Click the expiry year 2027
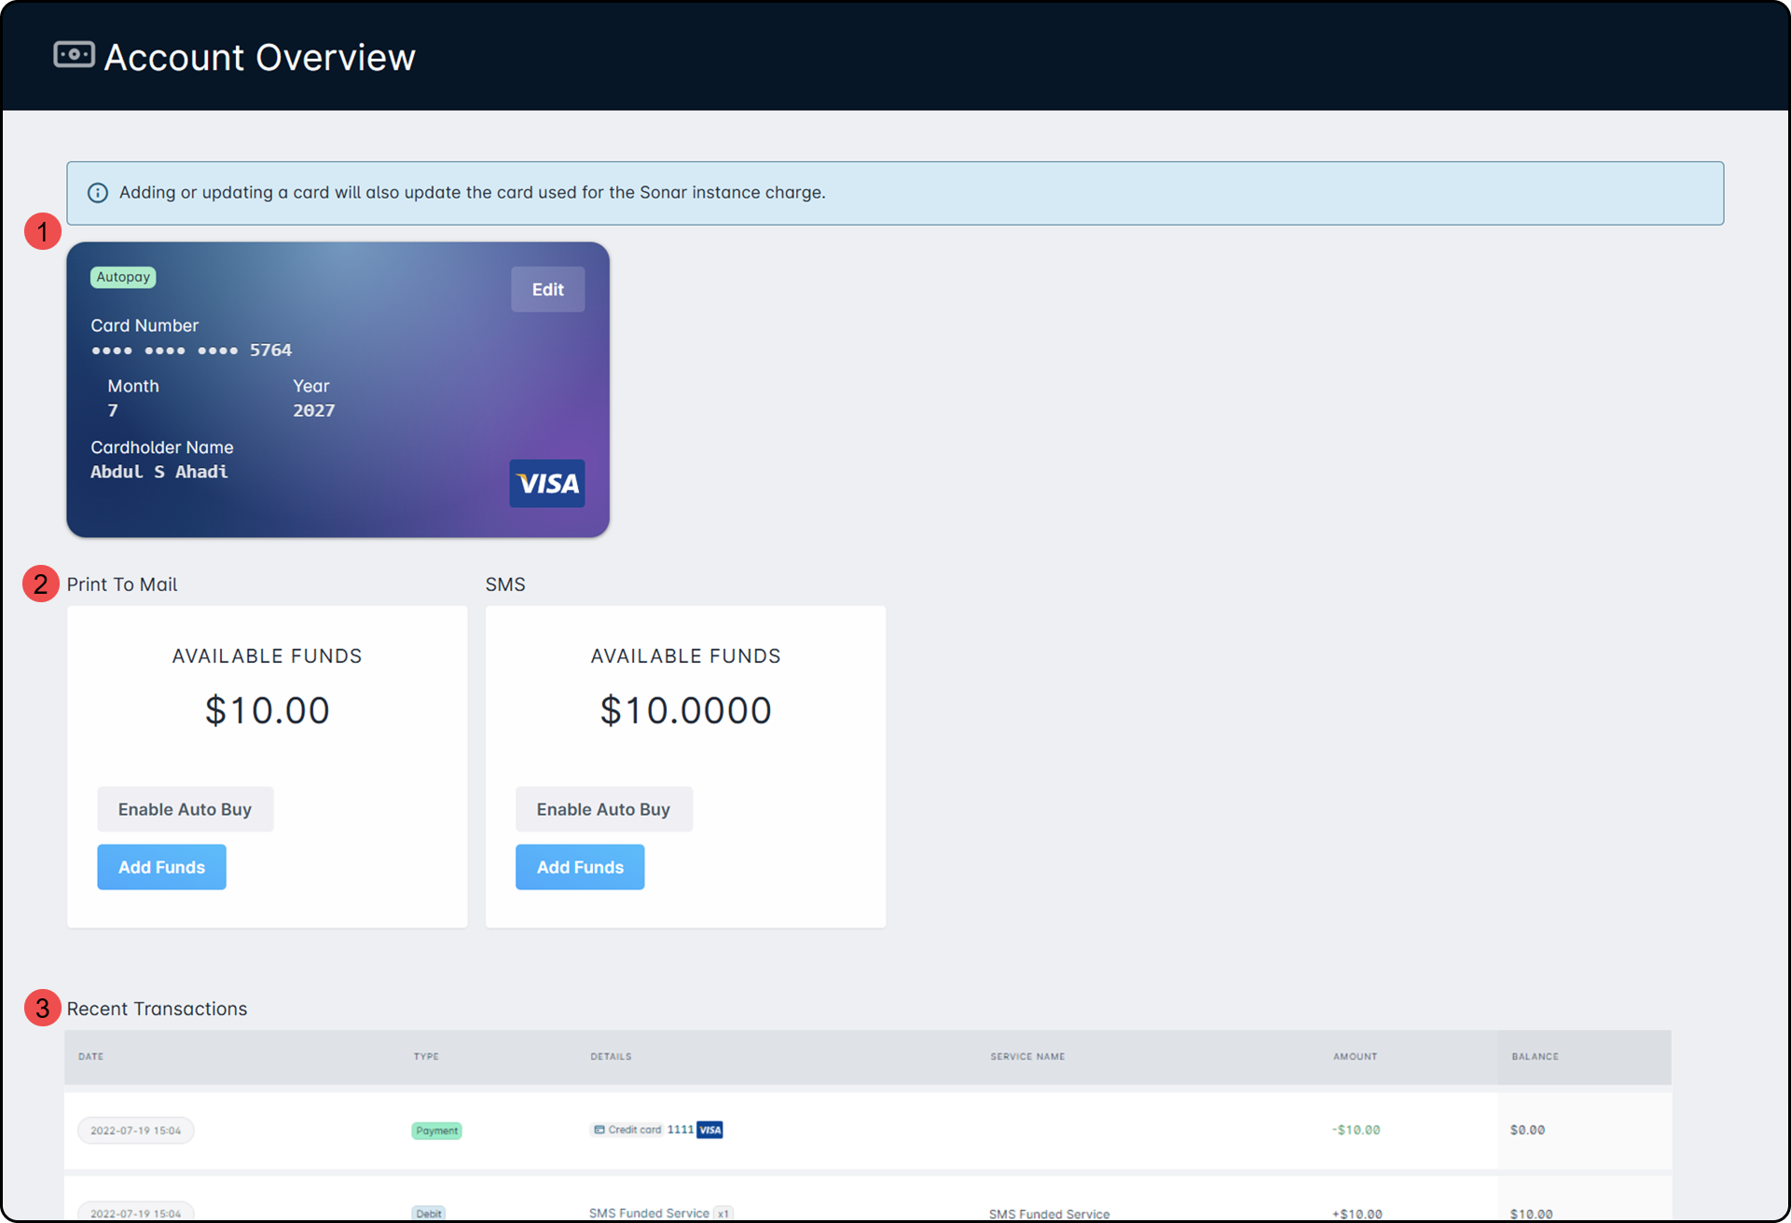The height and width of the screenshot is (1223, 1791). coord(314,410)
